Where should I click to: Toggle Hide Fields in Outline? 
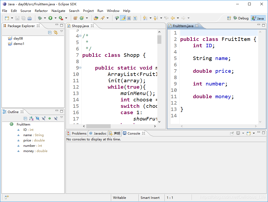coord(37,118)
